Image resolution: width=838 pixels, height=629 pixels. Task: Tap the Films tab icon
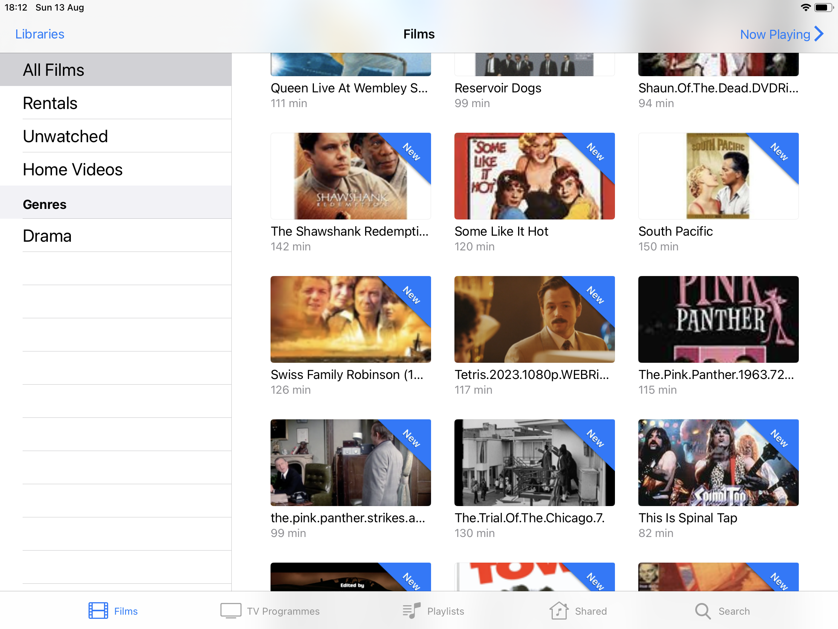(98, 611)
